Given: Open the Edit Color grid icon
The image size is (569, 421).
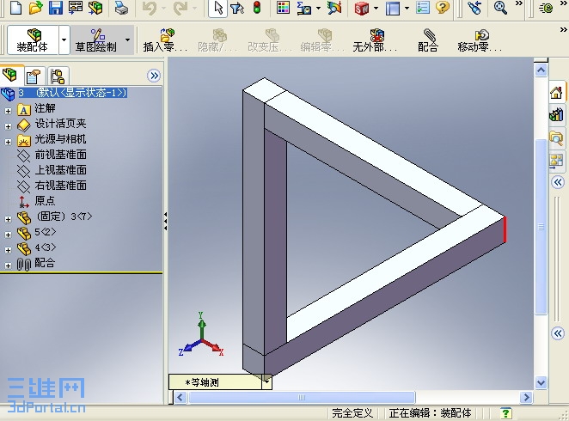Looking at the screenshot, I should 283,7.
